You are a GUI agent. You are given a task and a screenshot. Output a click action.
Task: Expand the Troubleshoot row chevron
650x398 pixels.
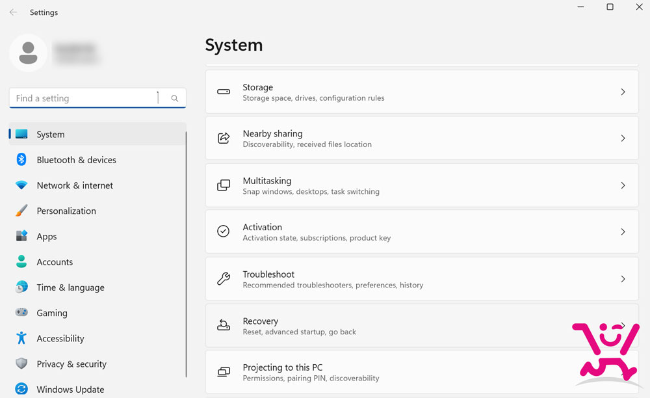[x=623, y=279]
